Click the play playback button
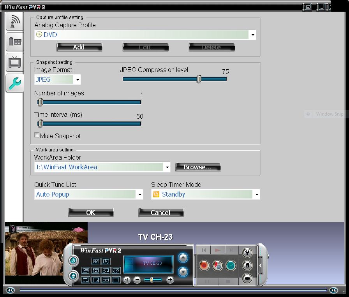This screenshot has height=297, width=349. click(x=218, y=250)
